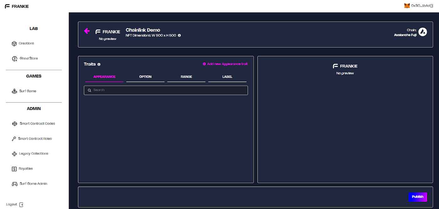
Task: Publish the collection
Action: pos(418,197)
